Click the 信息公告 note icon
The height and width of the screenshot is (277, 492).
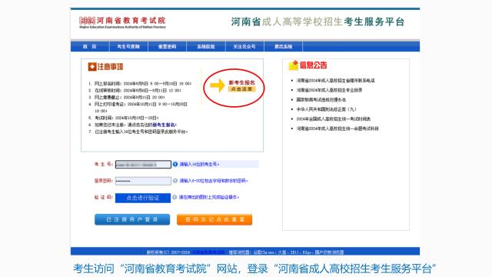pyautogui.click(x=294, y=65)
